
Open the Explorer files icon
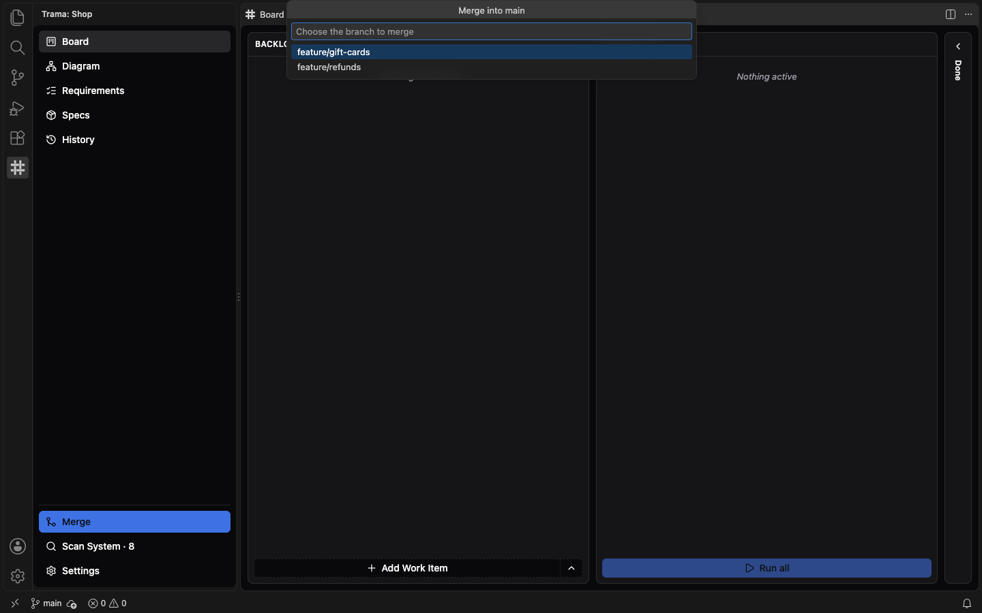coord(18,17)
